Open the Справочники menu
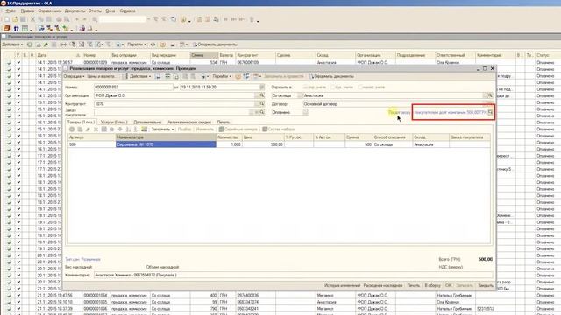 [50, 10]
